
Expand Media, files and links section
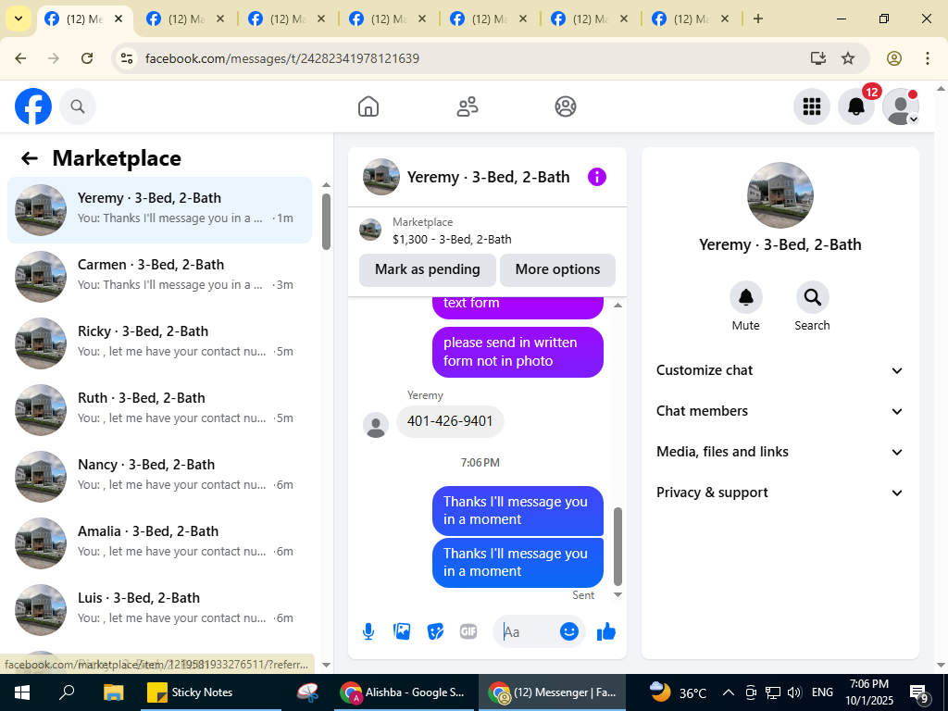[x=780, y=452]
